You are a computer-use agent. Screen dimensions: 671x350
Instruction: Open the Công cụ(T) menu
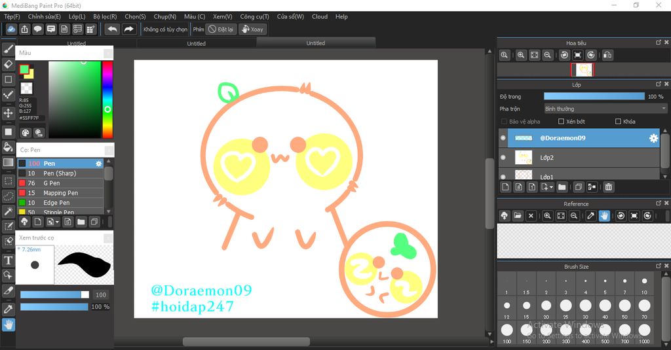click(255, 16)
